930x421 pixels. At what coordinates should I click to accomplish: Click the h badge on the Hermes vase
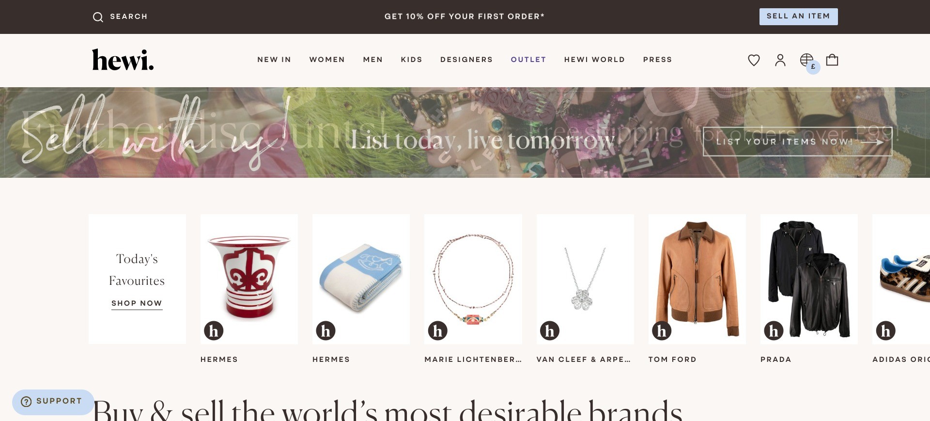[214, 331]
